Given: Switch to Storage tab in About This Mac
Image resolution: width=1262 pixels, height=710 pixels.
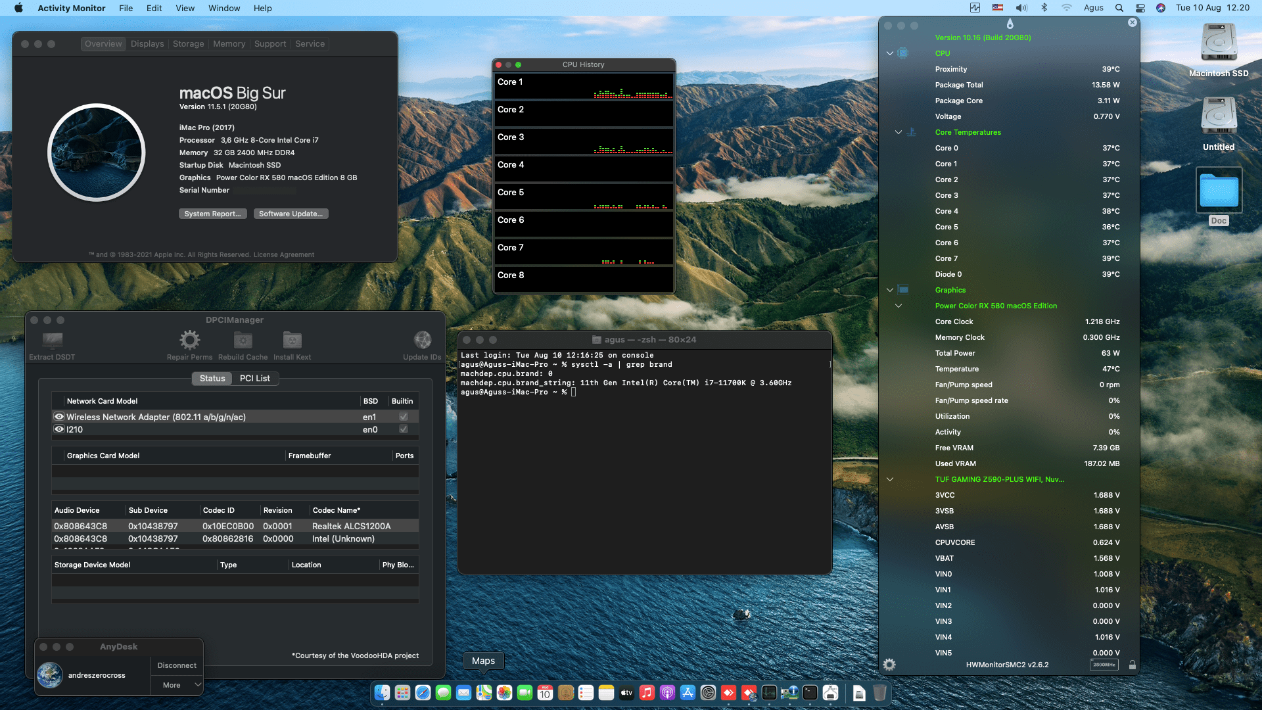Looking at the screenshot, I should click(188, 44).
